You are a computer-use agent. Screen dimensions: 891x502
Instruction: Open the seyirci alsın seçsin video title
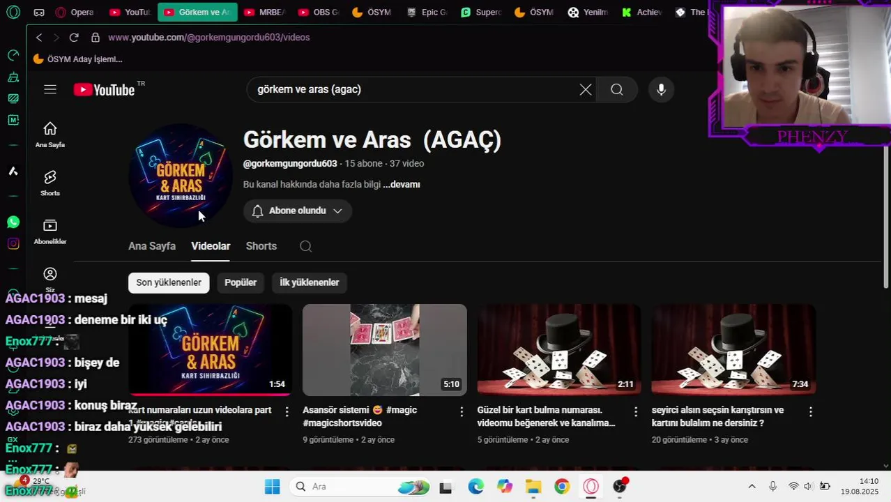pyautogui.click(x=718, y=416)
